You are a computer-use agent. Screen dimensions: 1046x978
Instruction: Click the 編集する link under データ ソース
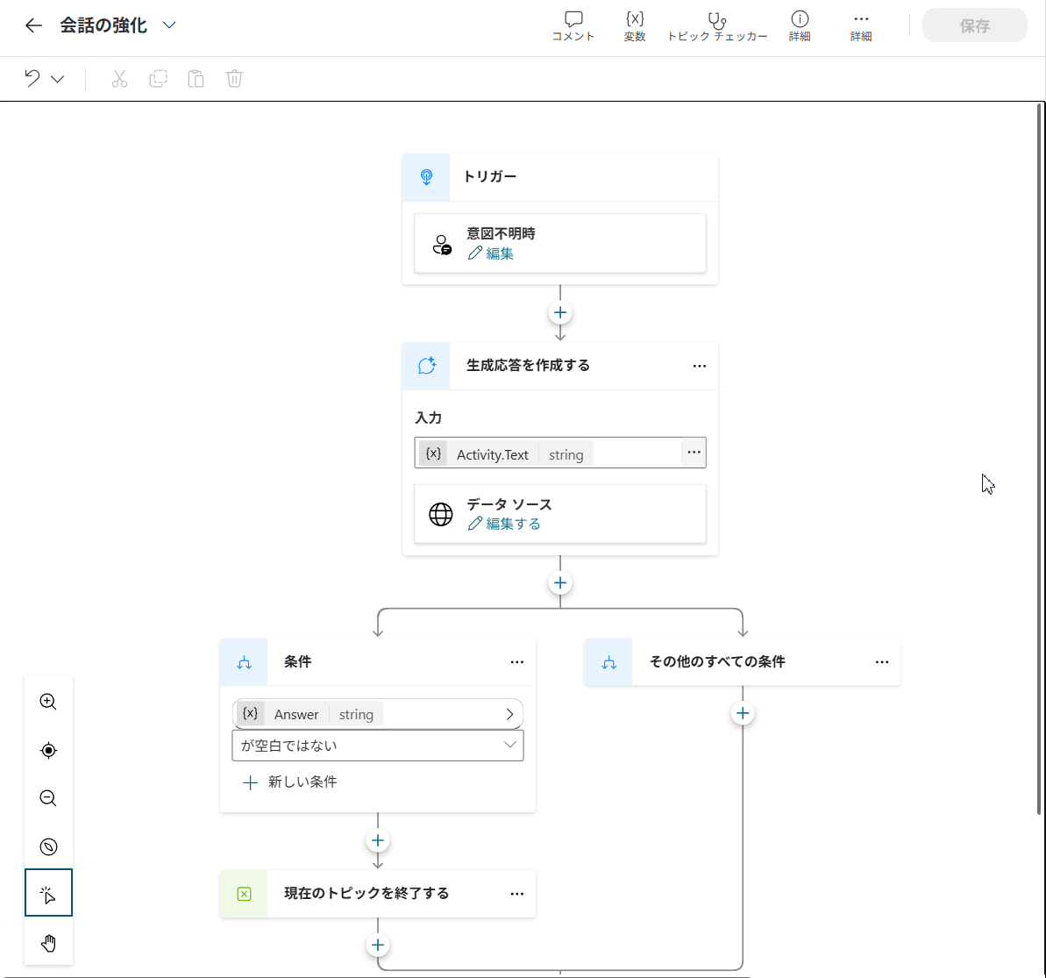pyautogui.click(x=504, y=524)
